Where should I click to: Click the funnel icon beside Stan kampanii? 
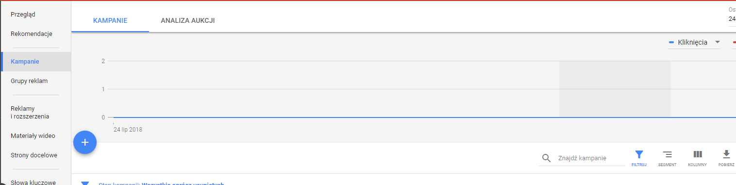(x=85, y=183)
